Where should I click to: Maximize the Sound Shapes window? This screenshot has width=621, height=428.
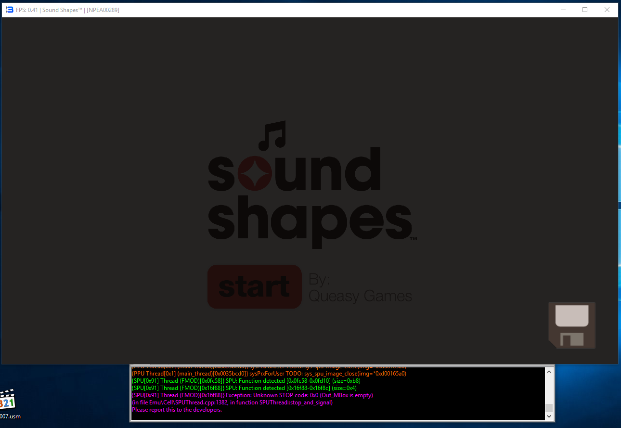coord(585,10)
